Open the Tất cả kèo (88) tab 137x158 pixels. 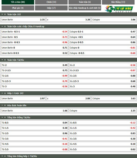pyautogui.click(x=18, y=2)
